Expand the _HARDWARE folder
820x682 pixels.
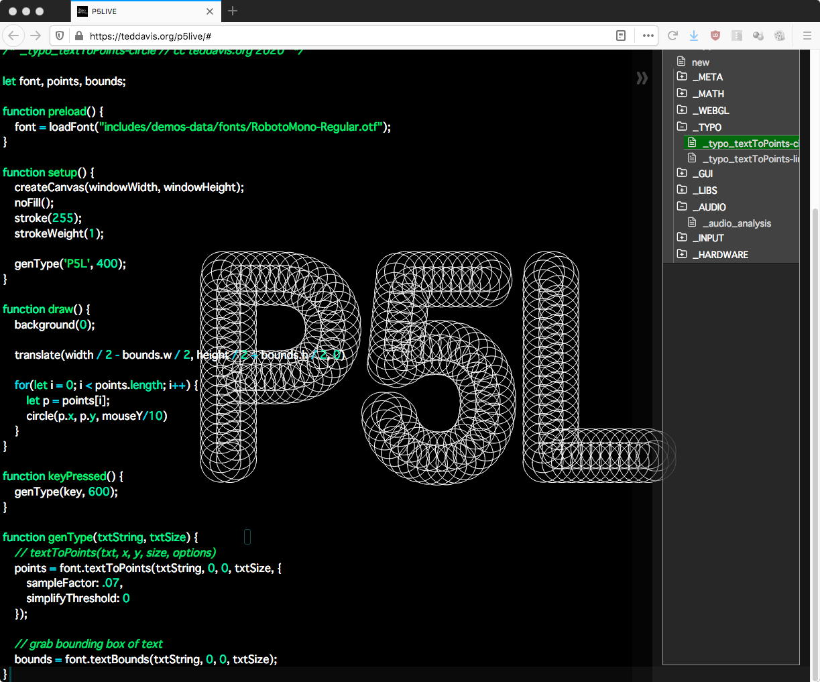point(682,254)
